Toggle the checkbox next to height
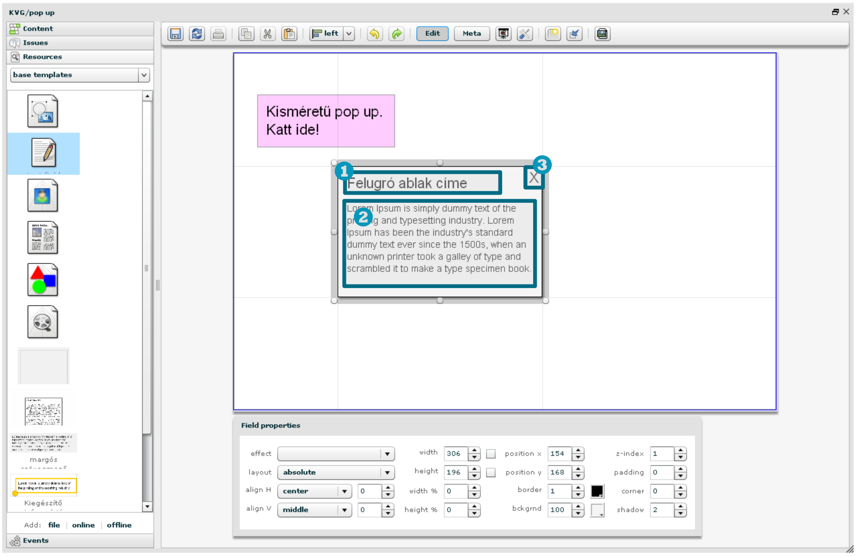Viewport: 856px width, 556px height. [x=491, y=473]
